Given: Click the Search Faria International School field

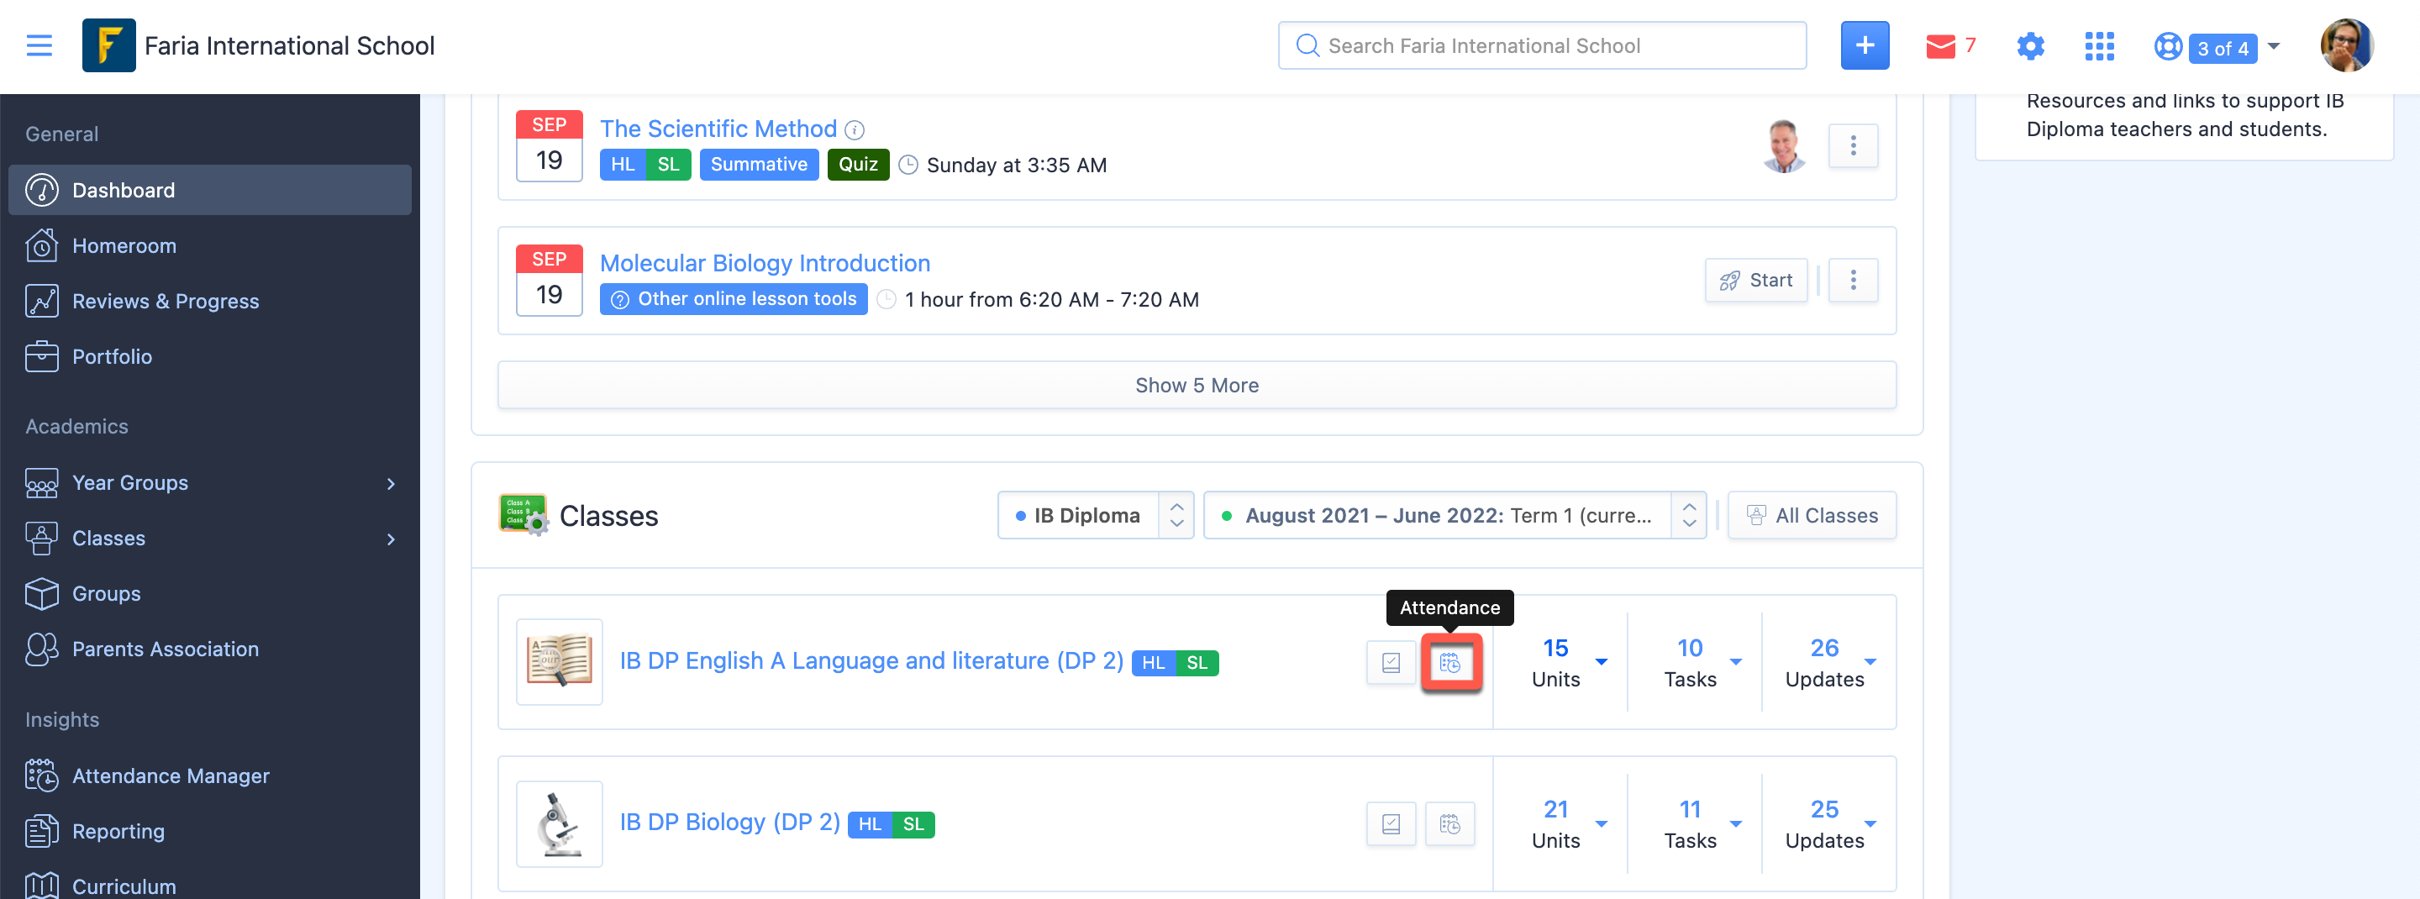Looking at the screenshot, I should (1542, 46).
